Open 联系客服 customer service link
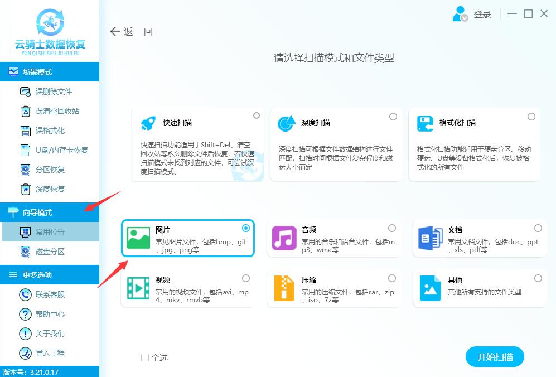The image size is (556, 377). [x=50, y=294]
